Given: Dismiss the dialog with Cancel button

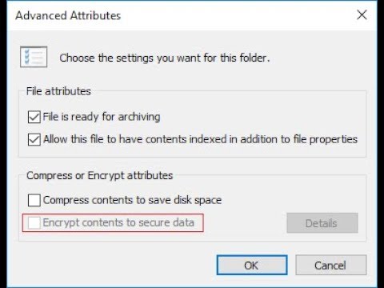Looking at the screenshot, I should (330, 265).
